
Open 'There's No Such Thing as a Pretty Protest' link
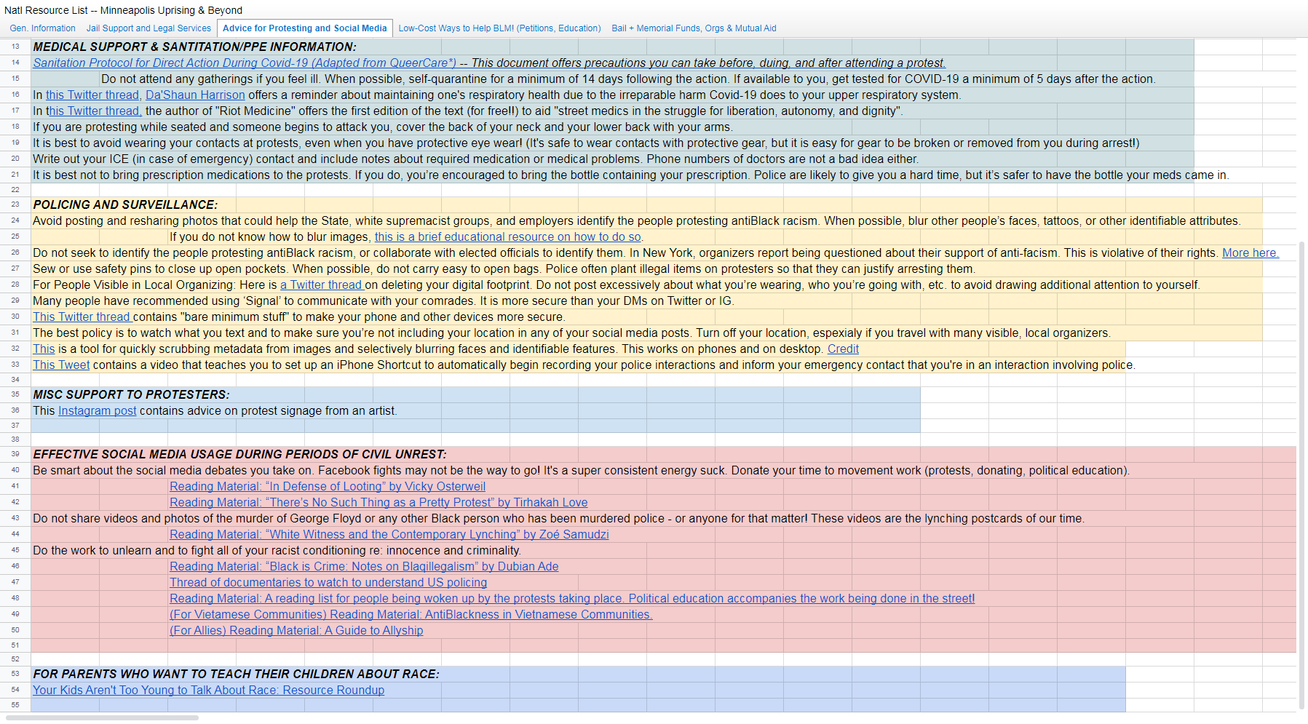pyautogui.click(x=378, y=503)
